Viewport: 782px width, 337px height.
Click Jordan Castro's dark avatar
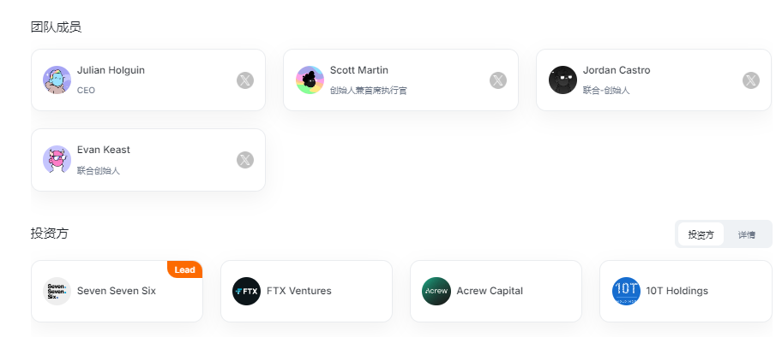click(562, 80)
